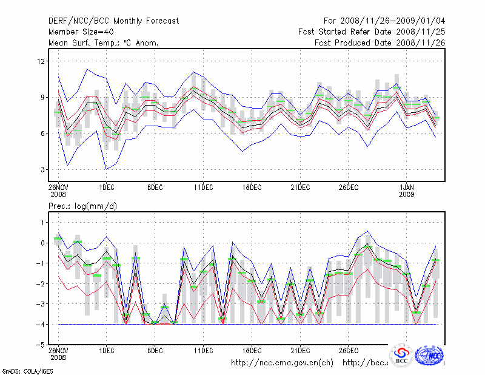Click the 26NOV 2008 label under precipitation chart
Image resolution: width=485 pixels, height=375 pixels.
point(58,354)
